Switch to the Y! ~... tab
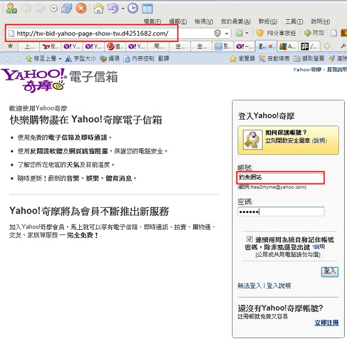Screen dimensions: 347x341 coord(245,46)
